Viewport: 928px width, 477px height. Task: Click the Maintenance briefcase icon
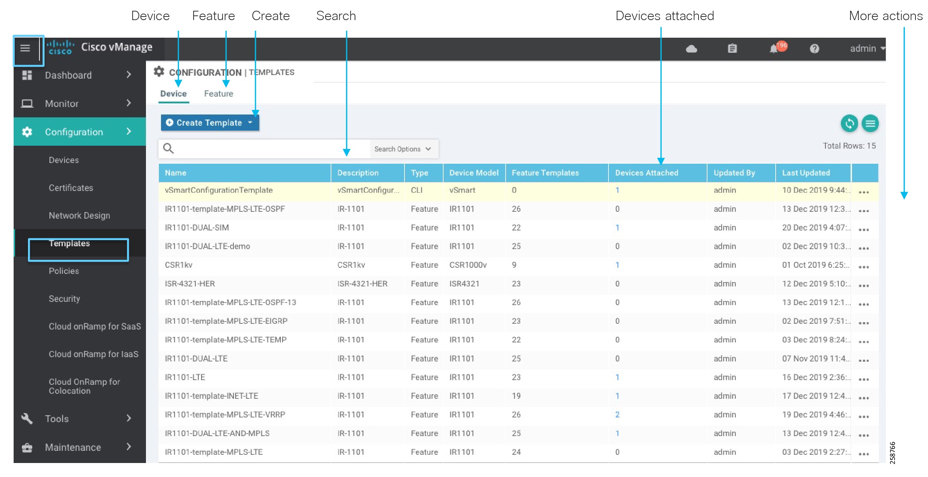(27, 448)
